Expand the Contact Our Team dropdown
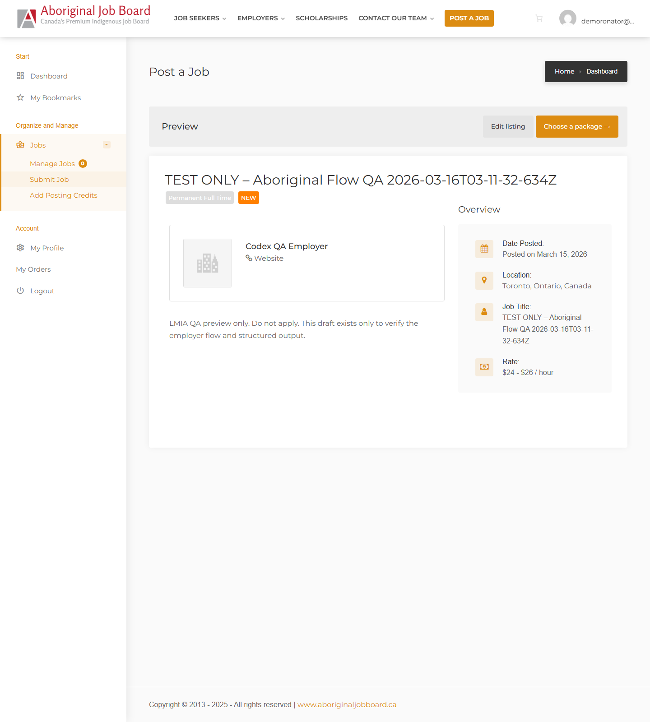The image size is (650, 722). (x=396, y=19)
